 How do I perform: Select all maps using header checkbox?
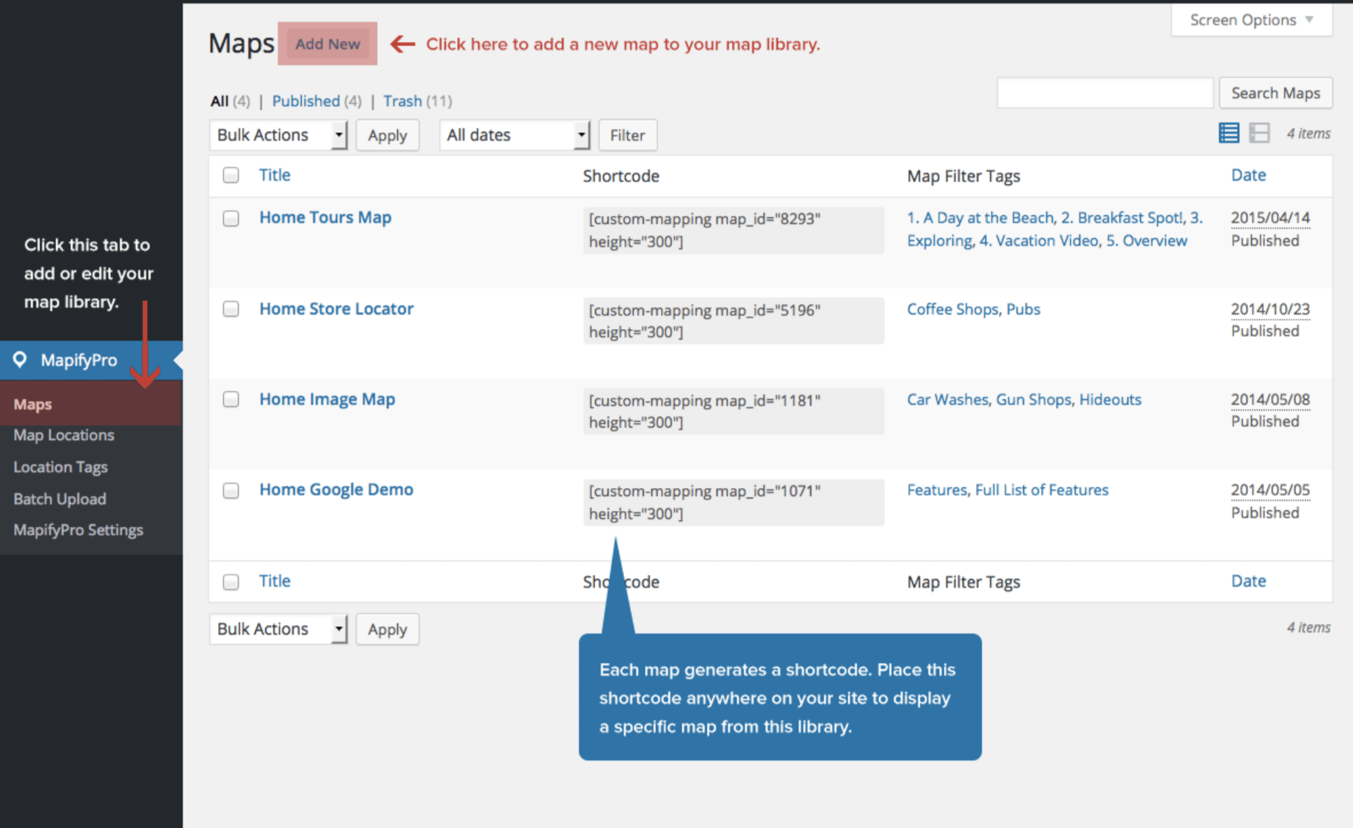tap(231, 175)
